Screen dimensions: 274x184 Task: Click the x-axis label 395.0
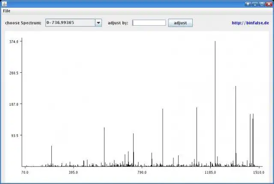pyautogui.click(x=73, y=172)
